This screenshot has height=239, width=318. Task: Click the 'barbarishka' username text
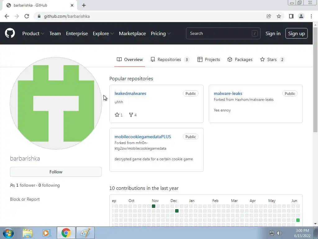click(x=25, y=158)
